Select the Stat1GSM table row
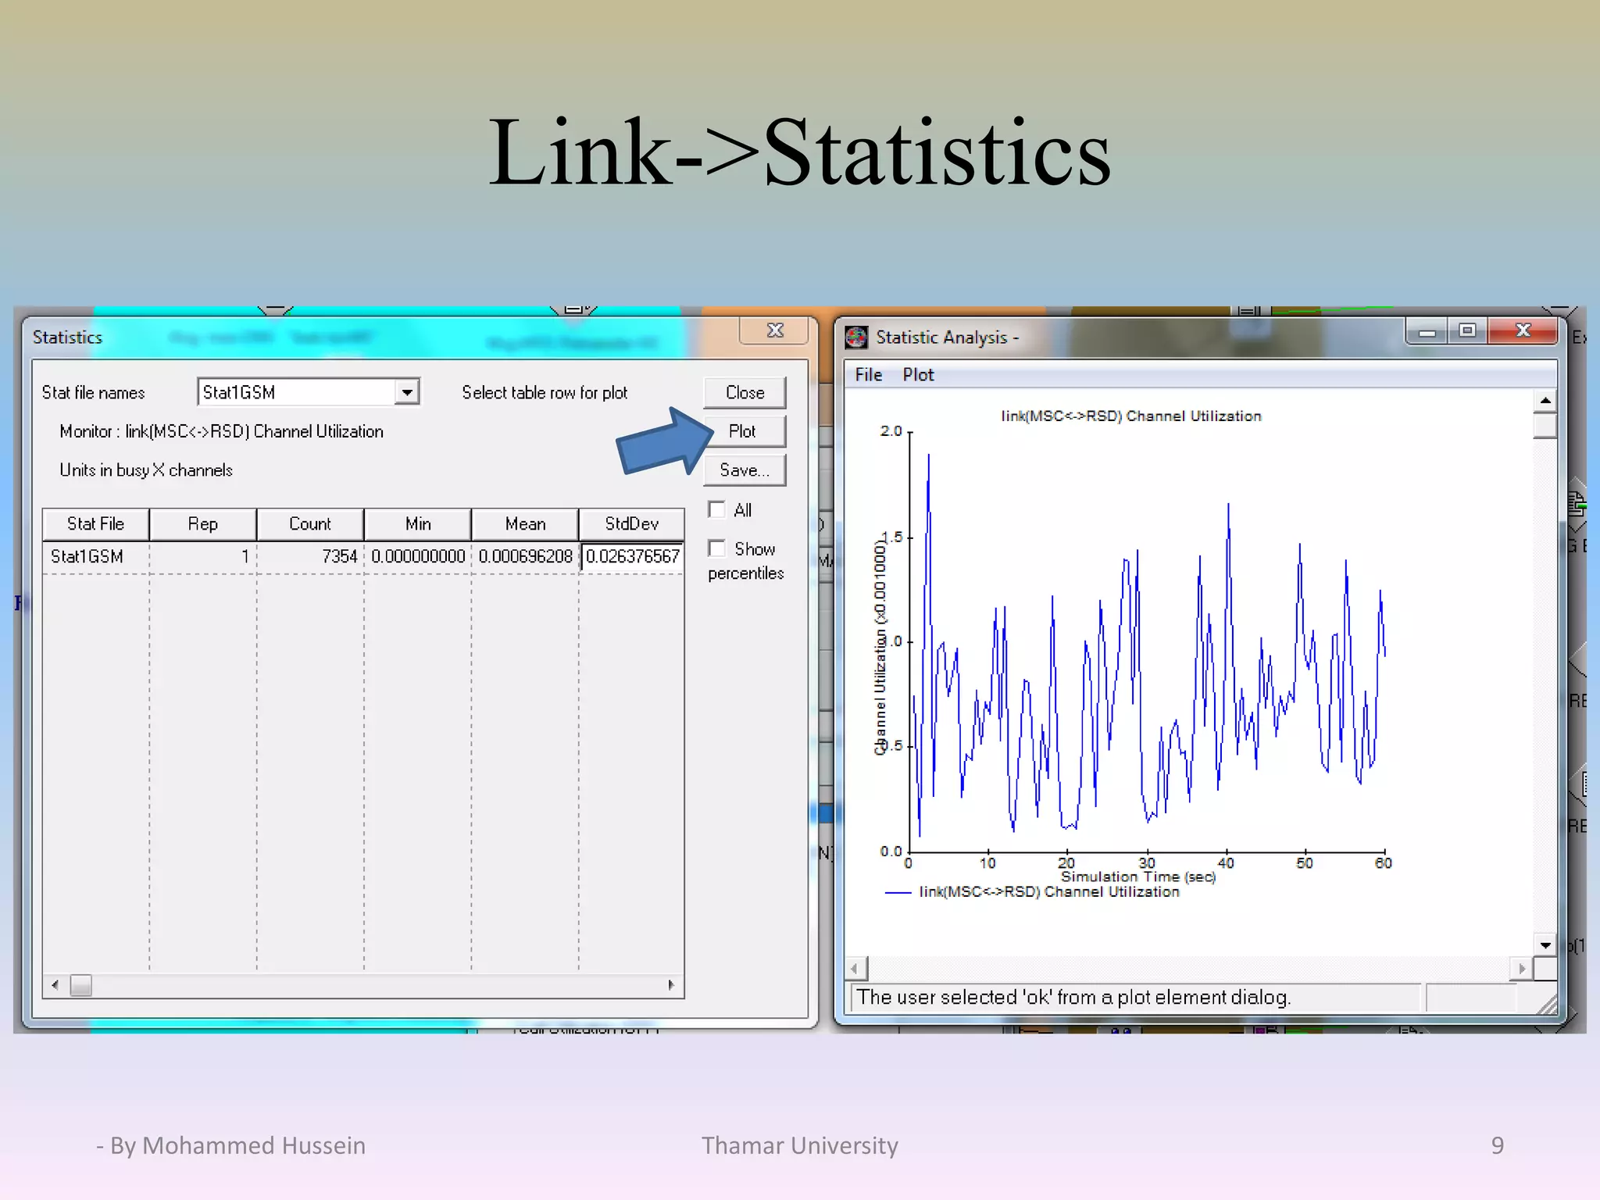Viewport: 1600px width, 1200px height. (87, 556)
